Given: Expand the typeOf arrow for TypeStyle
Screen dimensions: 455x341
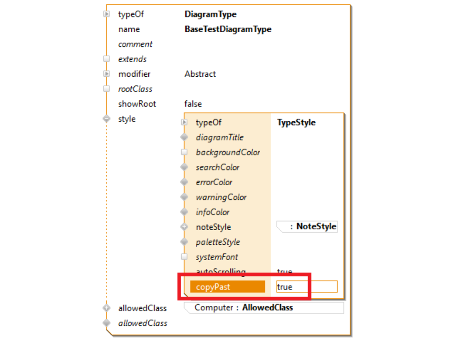Looking at the screenshot, I should [x=184, y=123].
